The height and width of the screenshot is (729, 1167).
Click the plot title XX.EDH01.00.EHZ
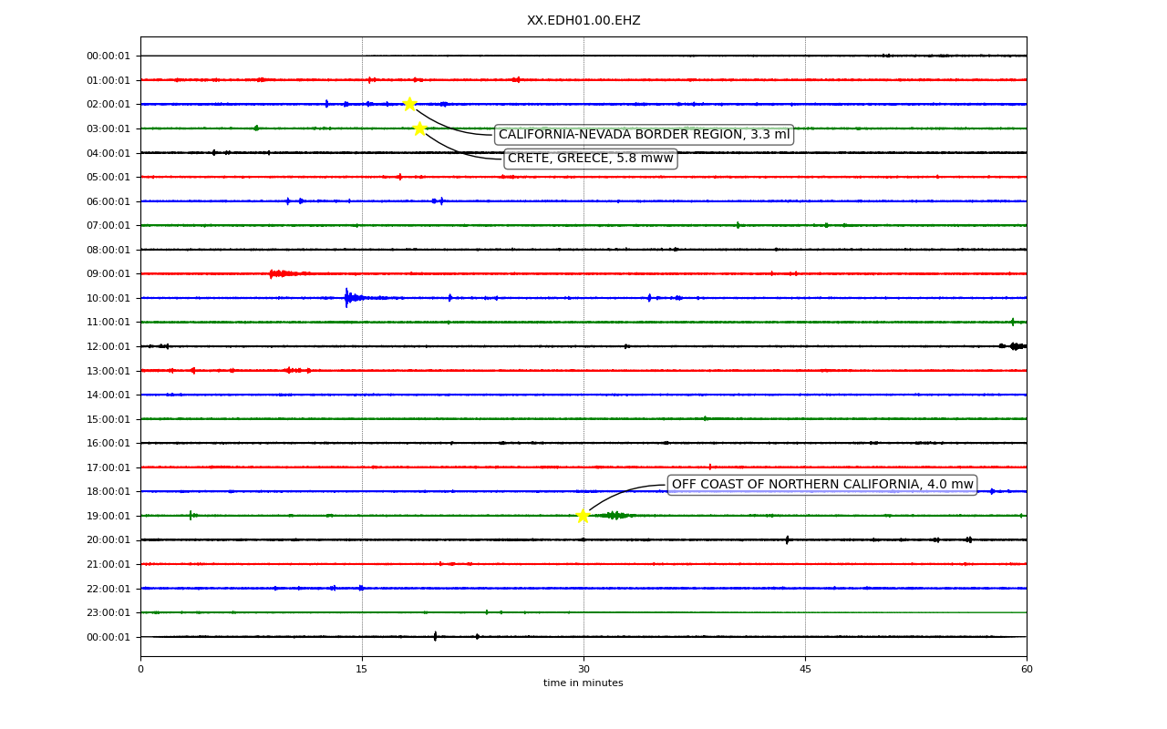click(x=583, y=20)
